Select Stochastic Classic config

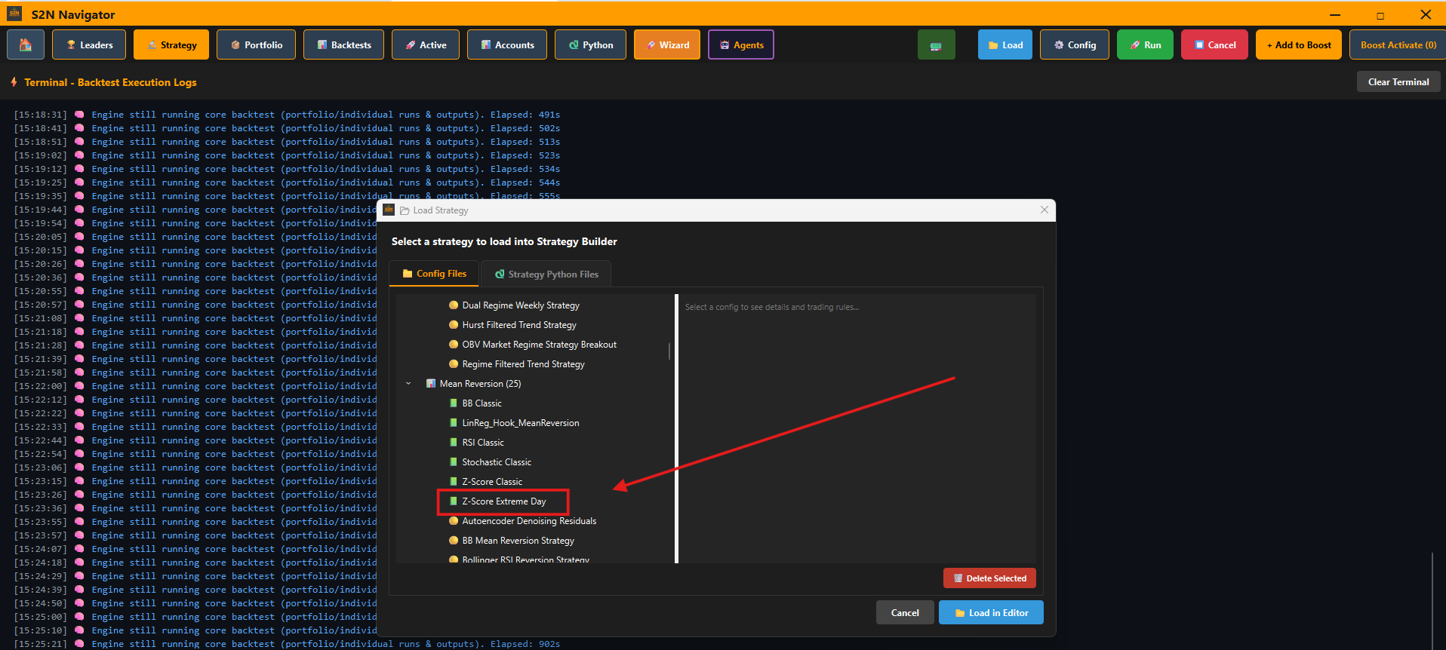coord(497,462)
